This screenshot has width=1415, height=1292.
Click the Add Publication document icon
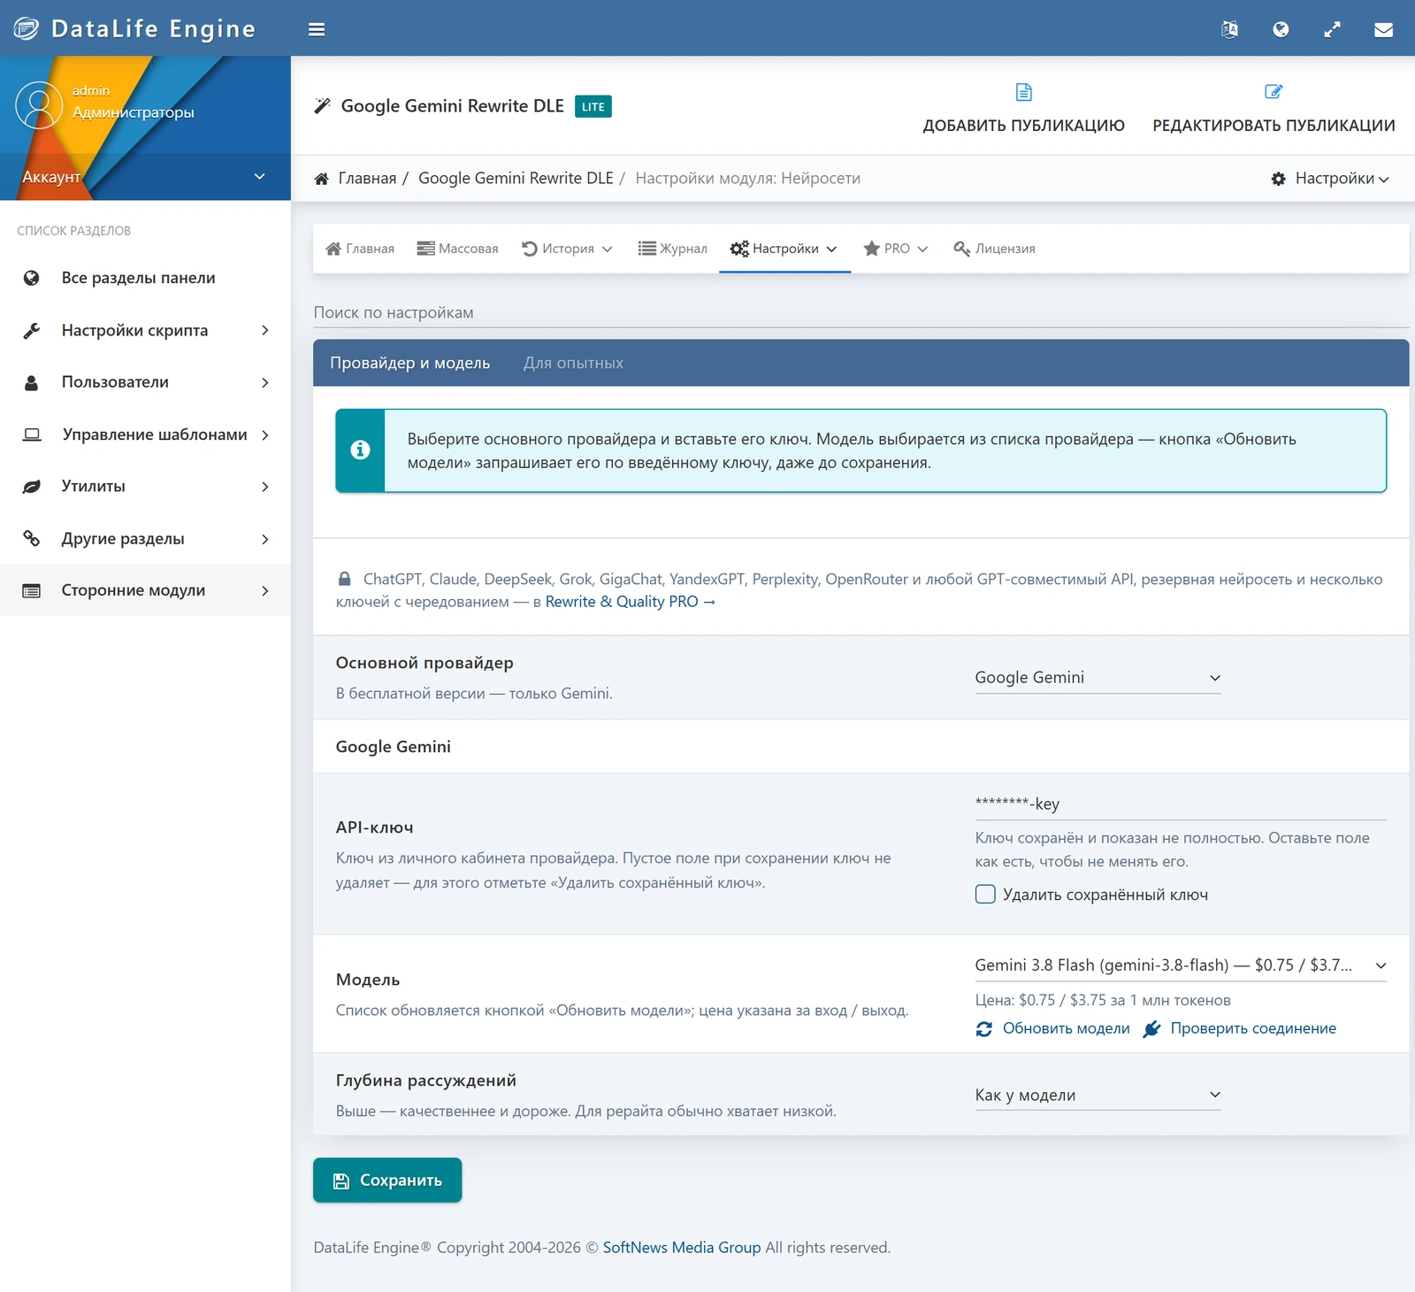coord(1024,92)
